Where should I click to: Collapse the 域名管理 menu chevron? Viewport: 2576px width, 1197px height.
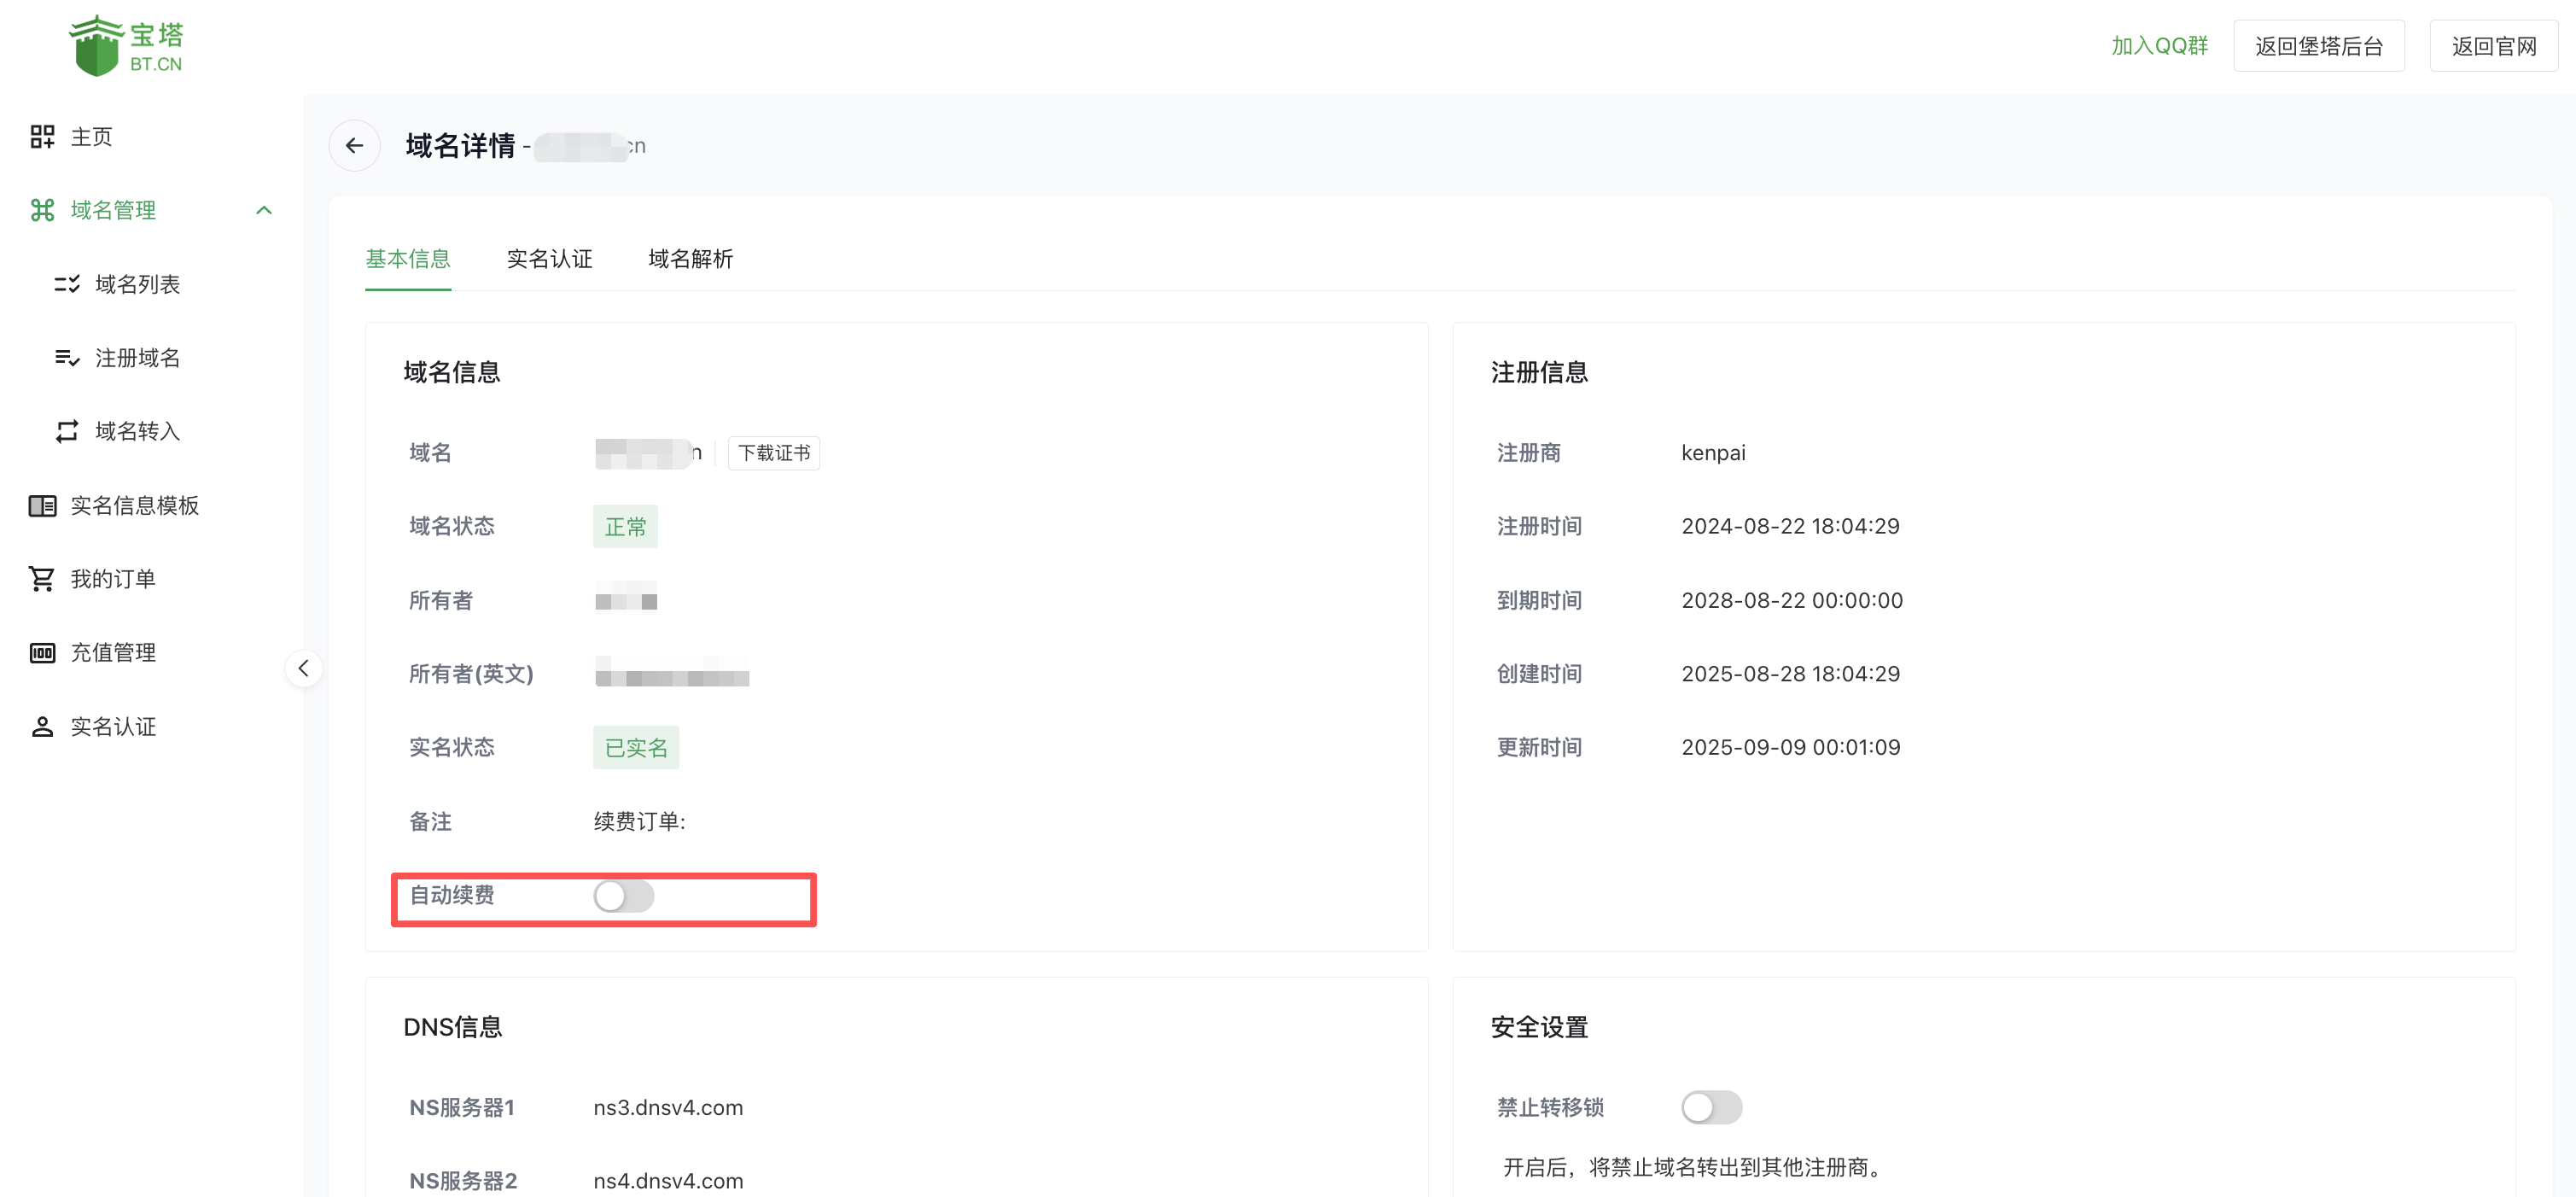click(264, 210)
